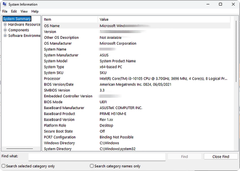Select the BaseBoard Manufacturer row
Image resolution: width=240 pixels, height=171 pixels.
[x=137, y=108]
